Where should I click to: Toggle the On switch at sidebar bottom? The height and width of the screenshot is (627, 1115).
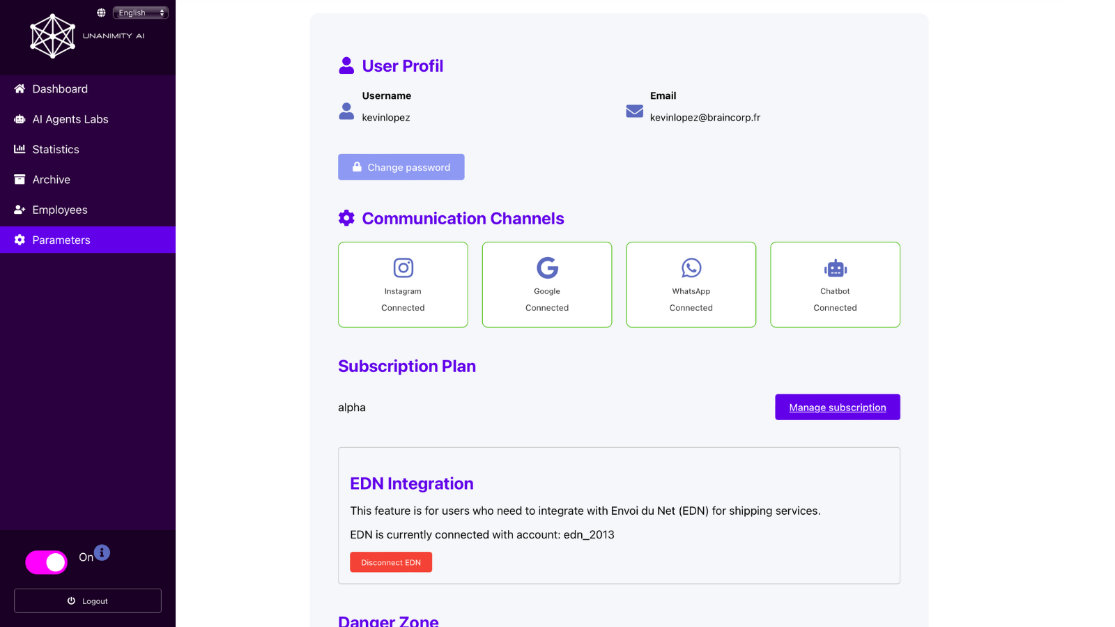click(46, 562)
